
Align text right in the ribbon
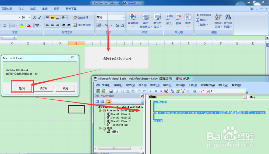(58, 25)
